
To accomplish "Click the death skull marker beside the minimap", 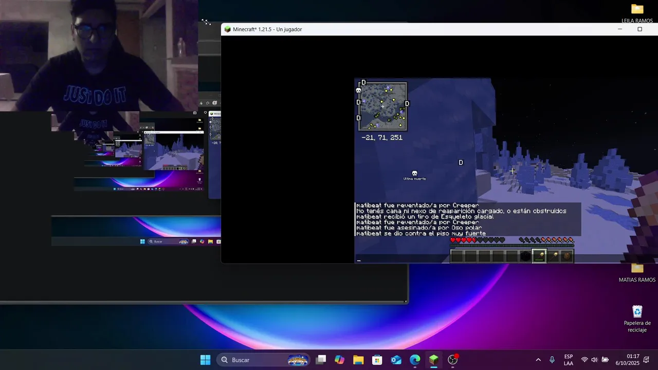I will click(358, 90).
